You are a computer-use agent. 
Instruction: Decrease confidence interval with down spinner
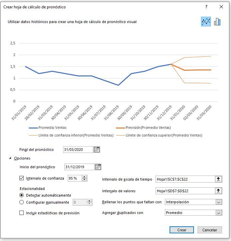coord(84,180)
